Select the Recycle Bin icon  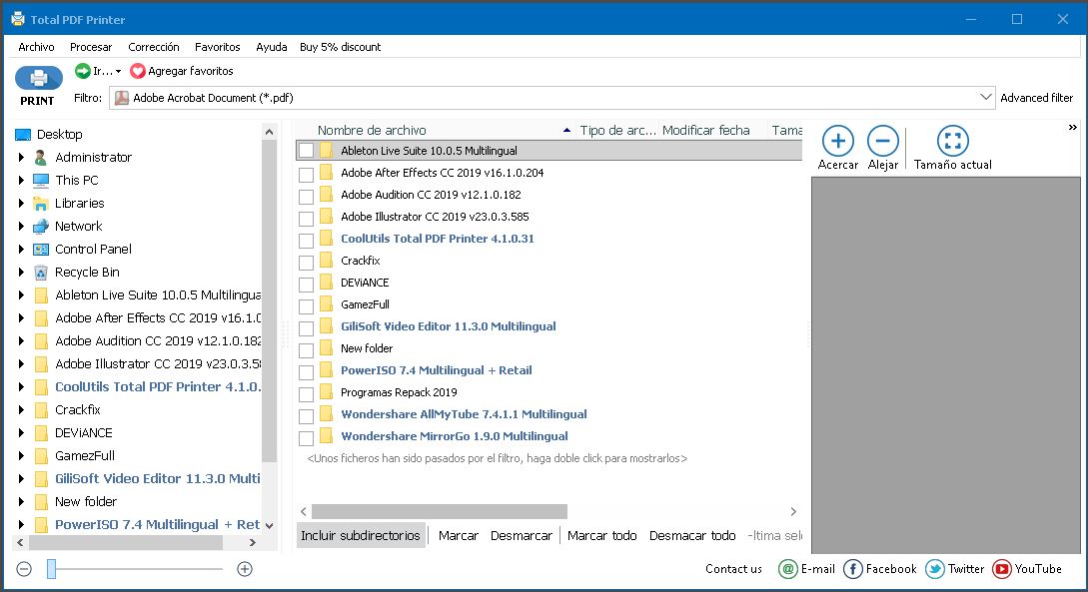[x=41, y=273]
